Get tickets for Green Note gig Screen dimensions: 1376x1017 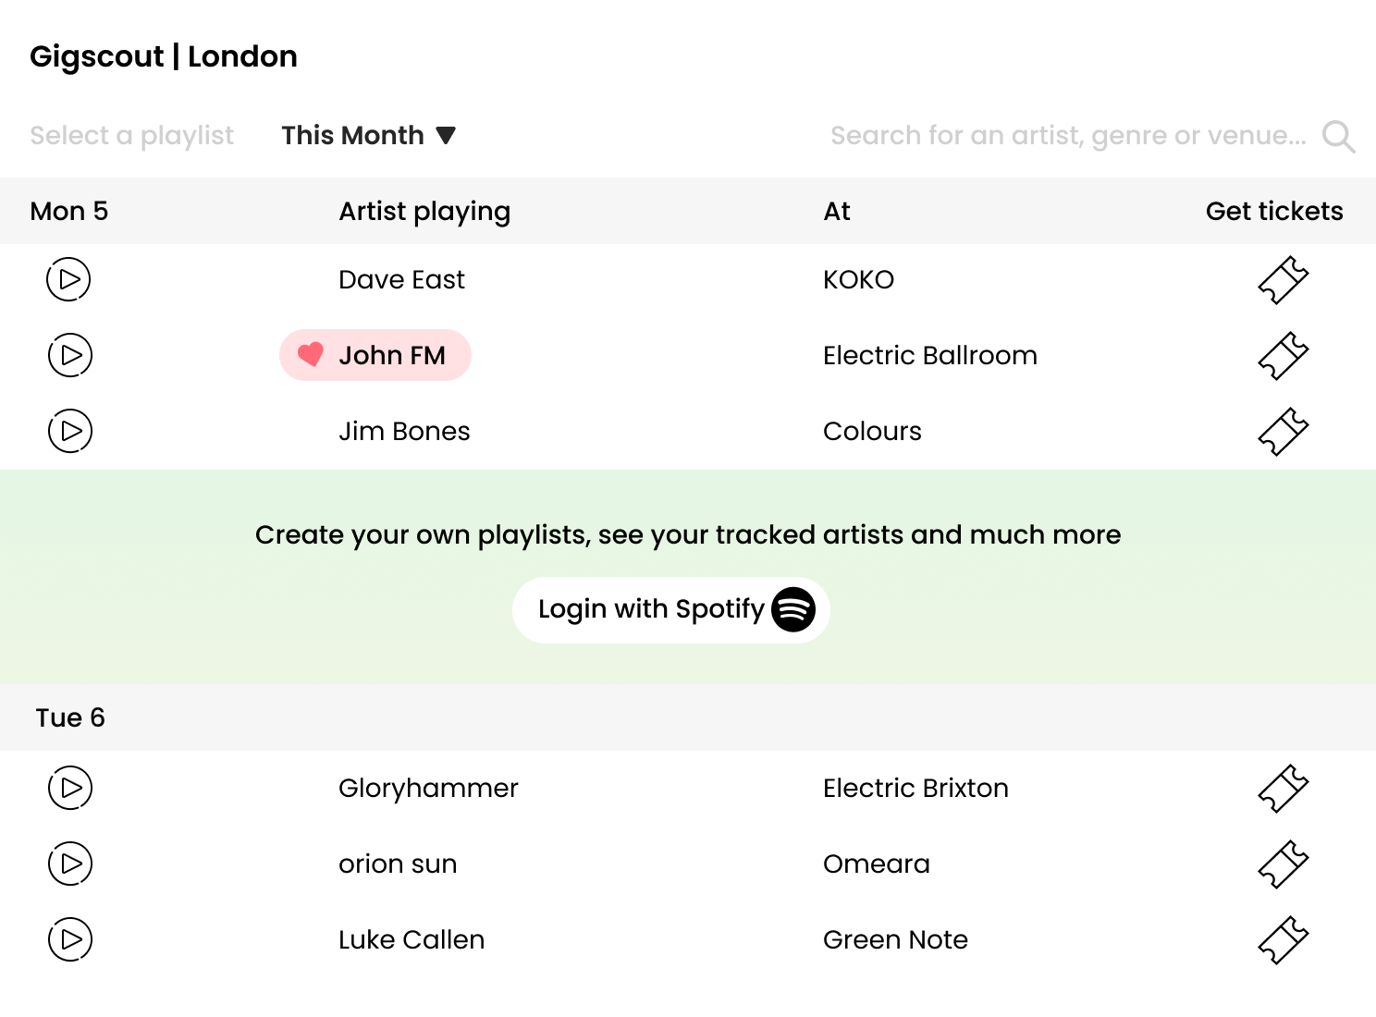pyautogui.click(x=1284, y=940)
